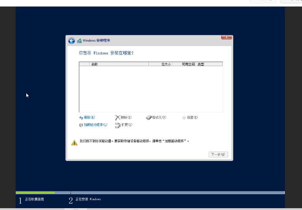This screenshot has width=302, height=210.
Task: Click the 刷新(R) link
Action: (x=89, y=117)
